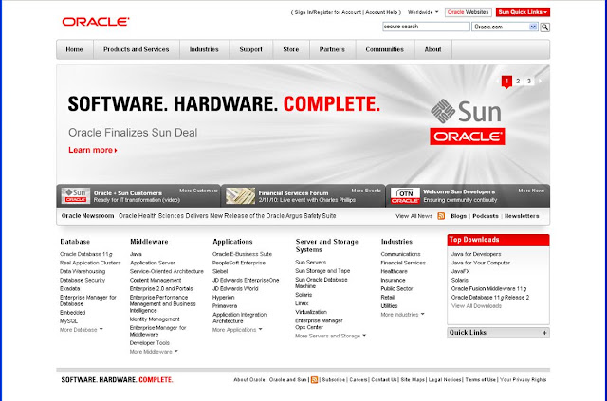Open the Partners menu
The height and width of the screenshot is (401, 607).
tap(332, 49)
